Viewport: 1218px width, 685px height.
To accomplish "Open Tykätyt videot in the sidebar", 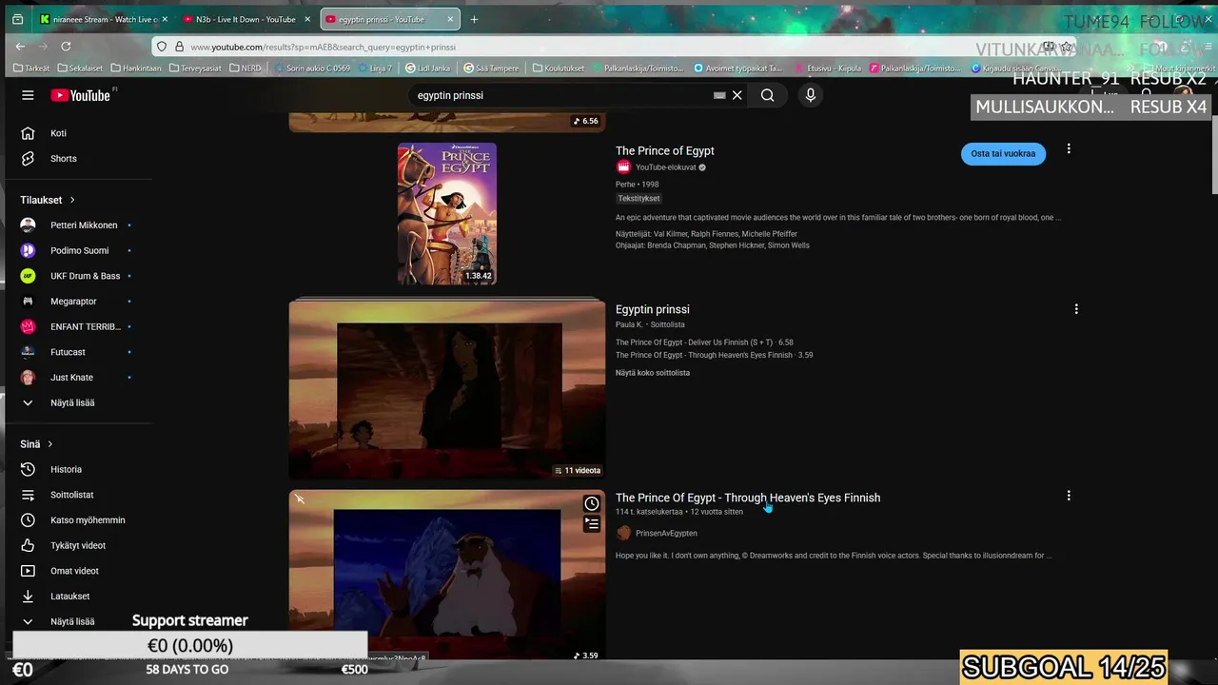I will tap(76, 545).
